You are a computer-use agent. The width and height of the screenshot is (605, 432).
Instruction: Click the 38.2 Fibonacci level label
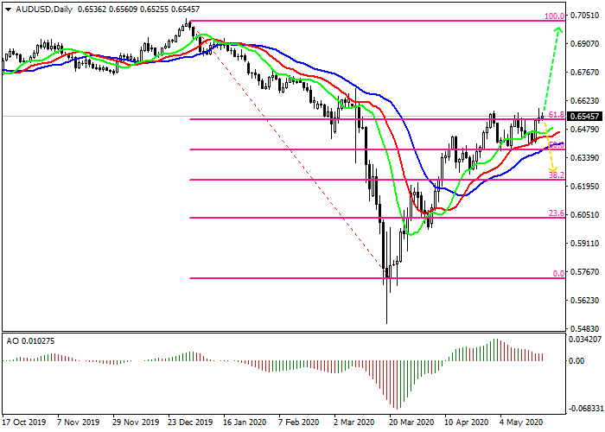(x=557, y=175)
